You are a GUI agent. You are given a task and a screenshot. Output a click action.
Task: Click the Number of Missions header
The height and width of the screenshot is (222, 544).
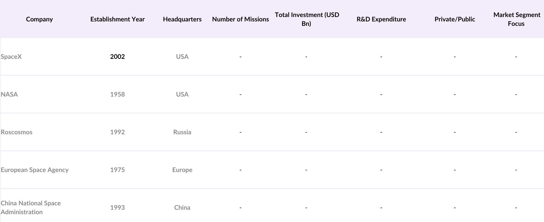(240, 19)
